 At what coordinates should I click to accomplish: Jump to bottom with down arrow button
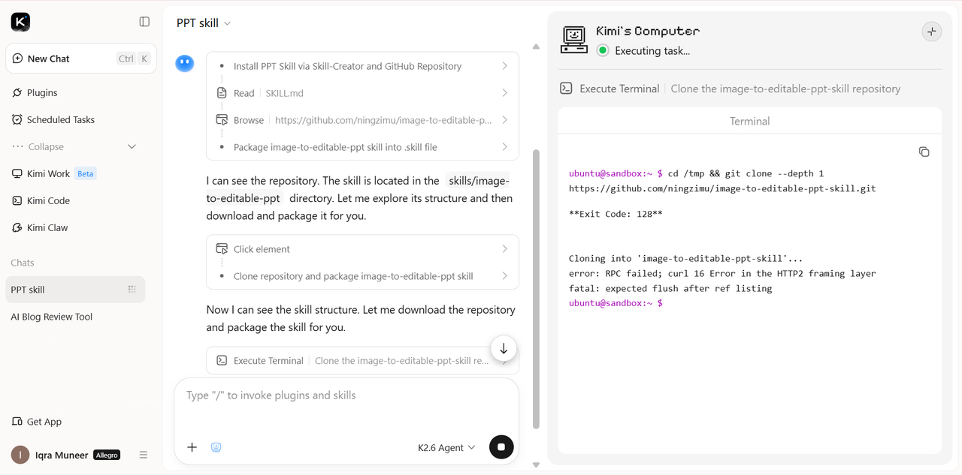(x=504, y=348)
